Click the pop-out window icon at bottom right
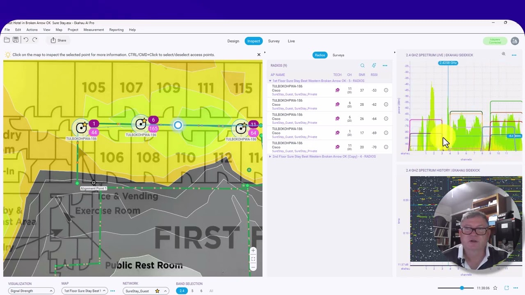 click(x=507, y=288)
